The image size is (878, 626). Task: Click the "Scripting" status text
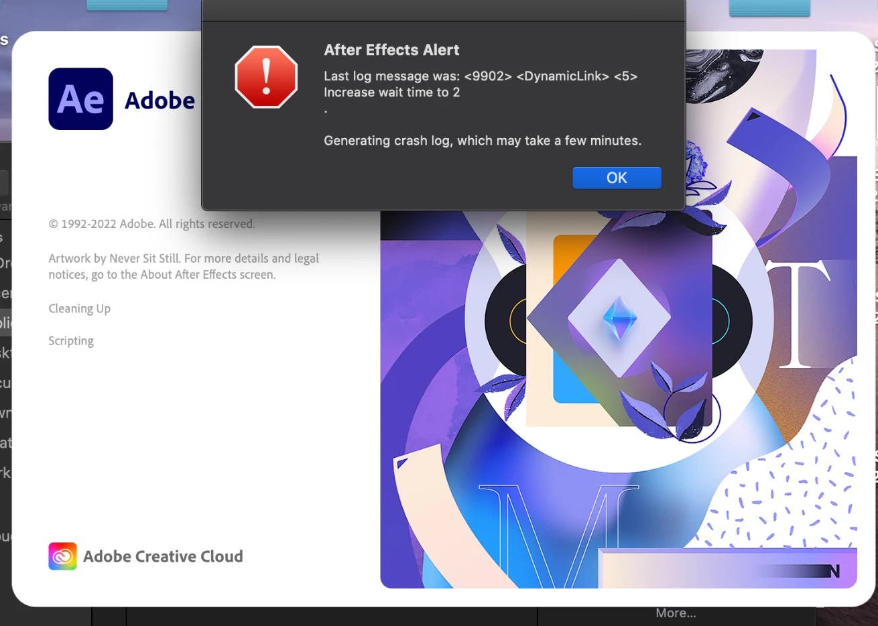[71, 341]
